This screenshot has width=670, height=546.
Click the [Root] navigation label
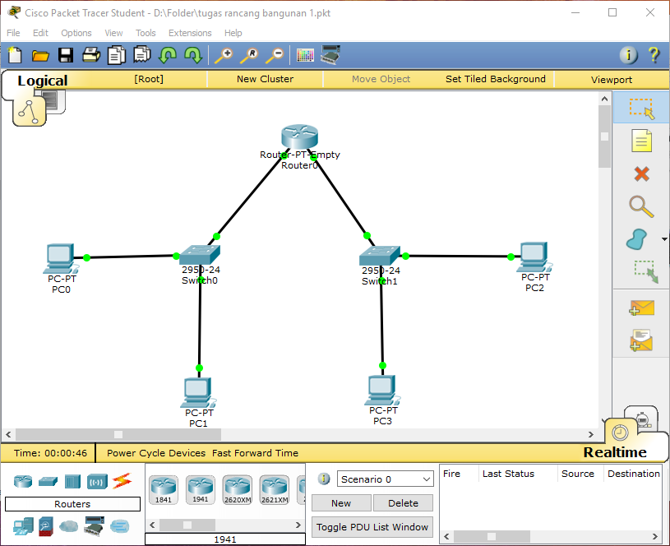click(149, 79)
